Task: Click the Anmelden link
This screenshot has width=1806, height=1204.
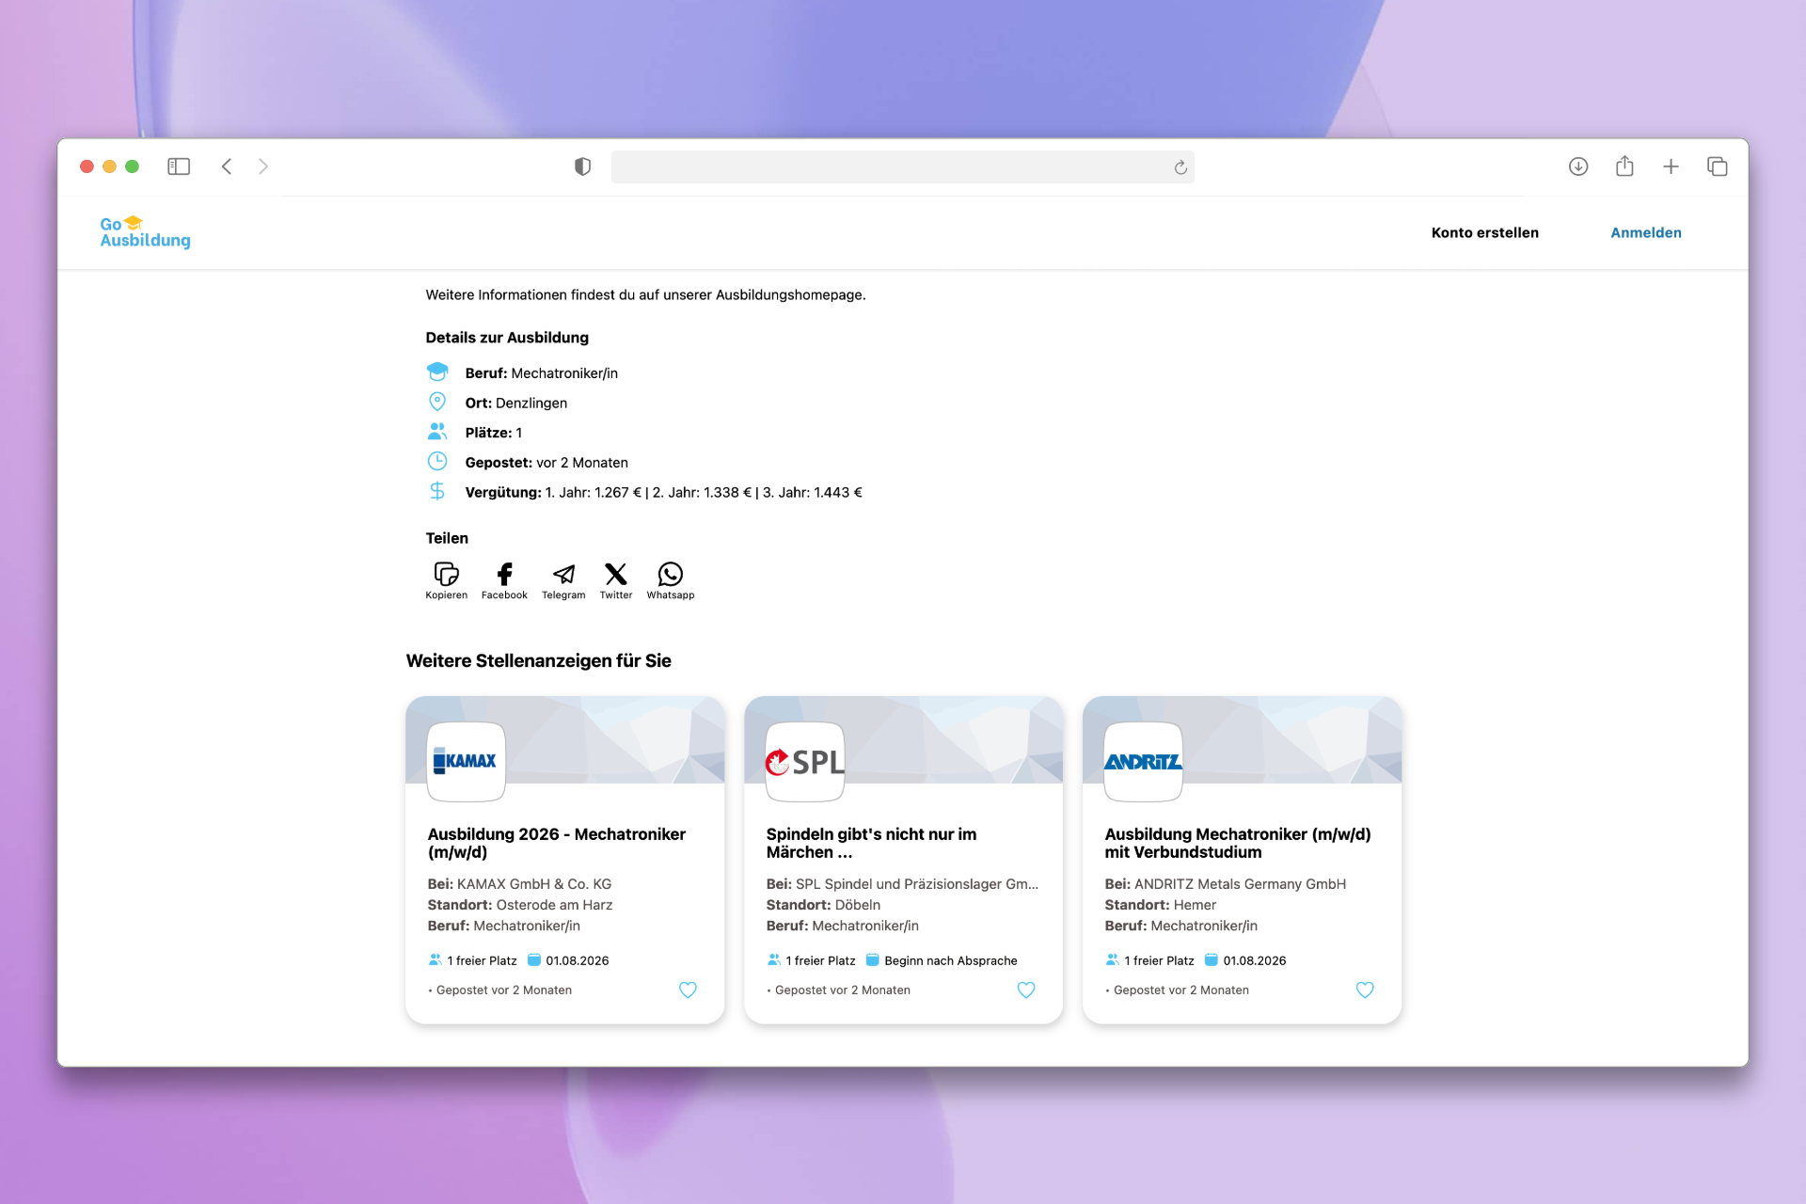Action: point(1645,232)
